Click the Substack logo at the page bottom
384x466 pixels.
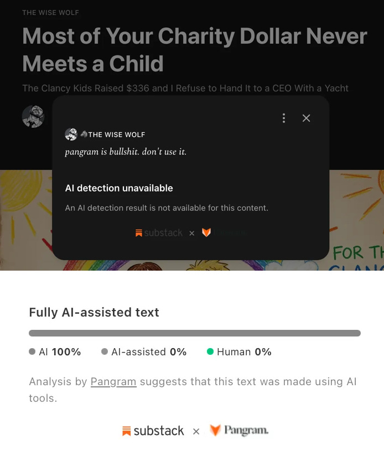(153, 431)
